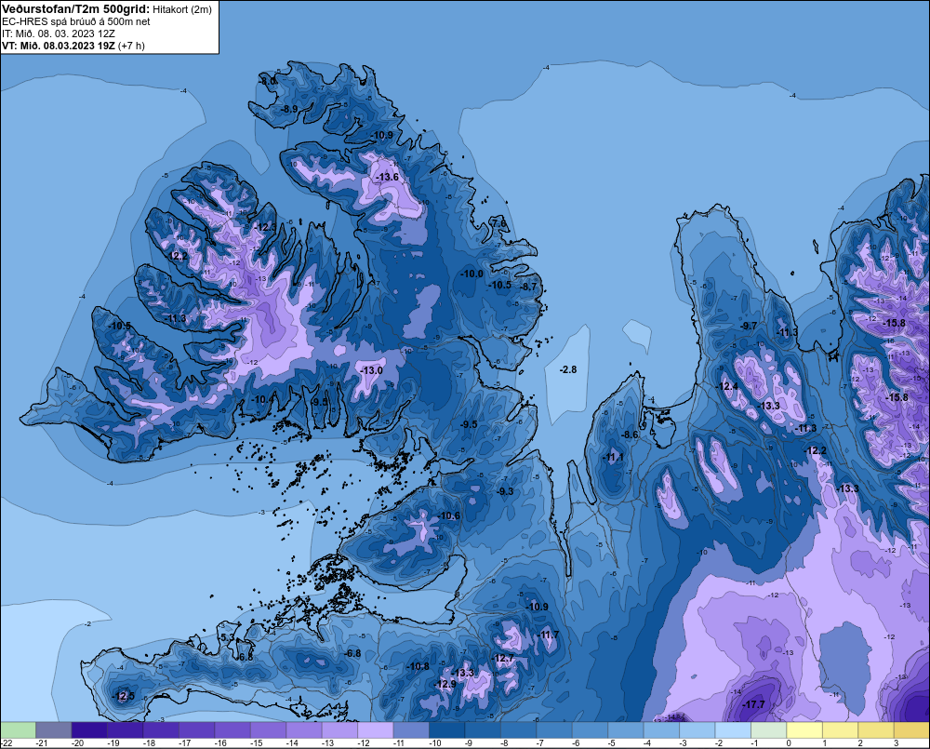The image size is (930, 749).
Task: Click the -8.9 temperature value
Action: [x=288, y=109]
